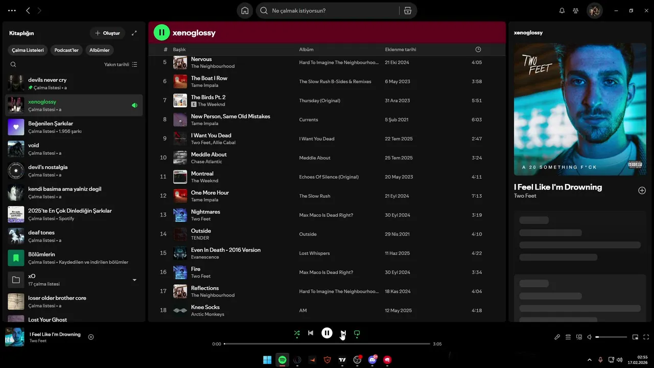Open the three-dots app menu

pos(12,11)
